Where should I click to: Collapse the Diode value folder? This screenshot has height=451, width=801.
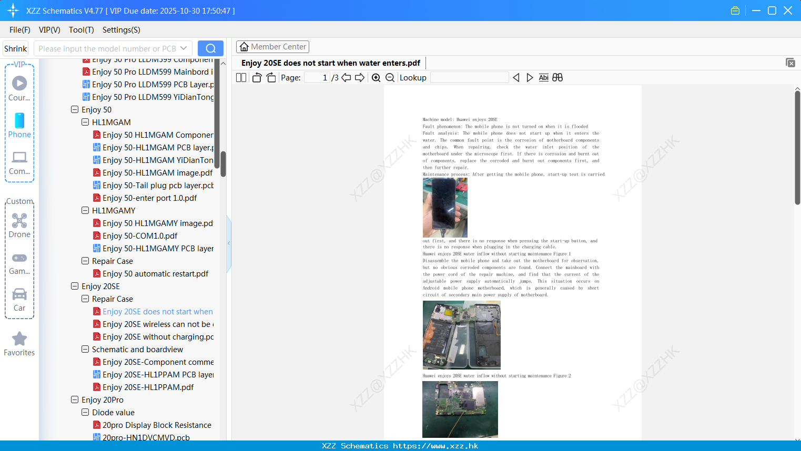85,413
